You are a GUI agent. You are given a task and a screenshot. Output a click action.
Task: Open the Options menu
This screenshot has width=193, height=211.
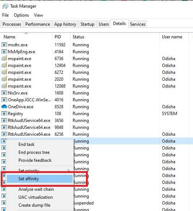[21, 15]
